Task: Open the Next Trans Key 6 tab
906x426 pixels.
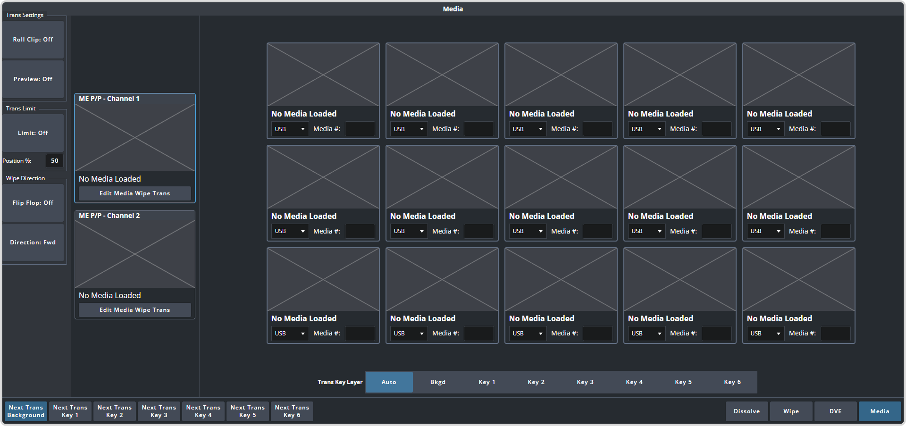Action: coord(292,411)
